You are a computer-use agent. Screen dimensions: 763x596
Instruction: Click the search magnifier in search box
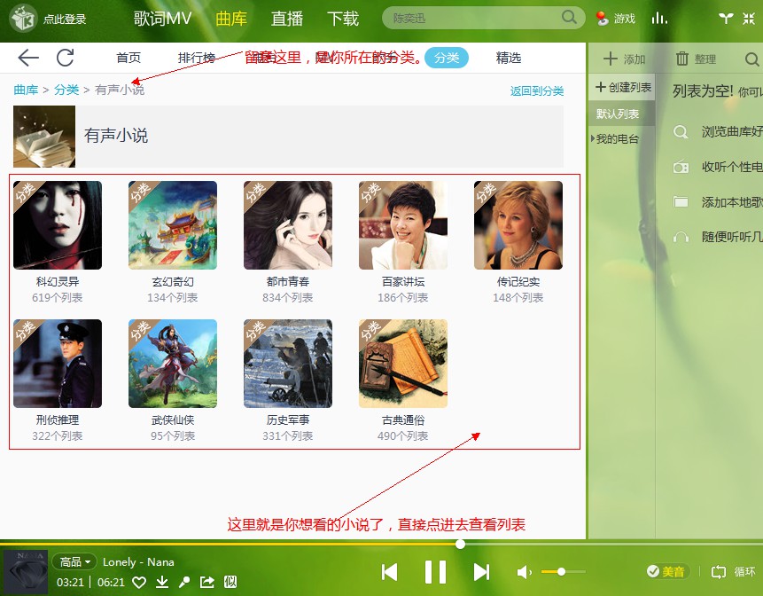569,18
